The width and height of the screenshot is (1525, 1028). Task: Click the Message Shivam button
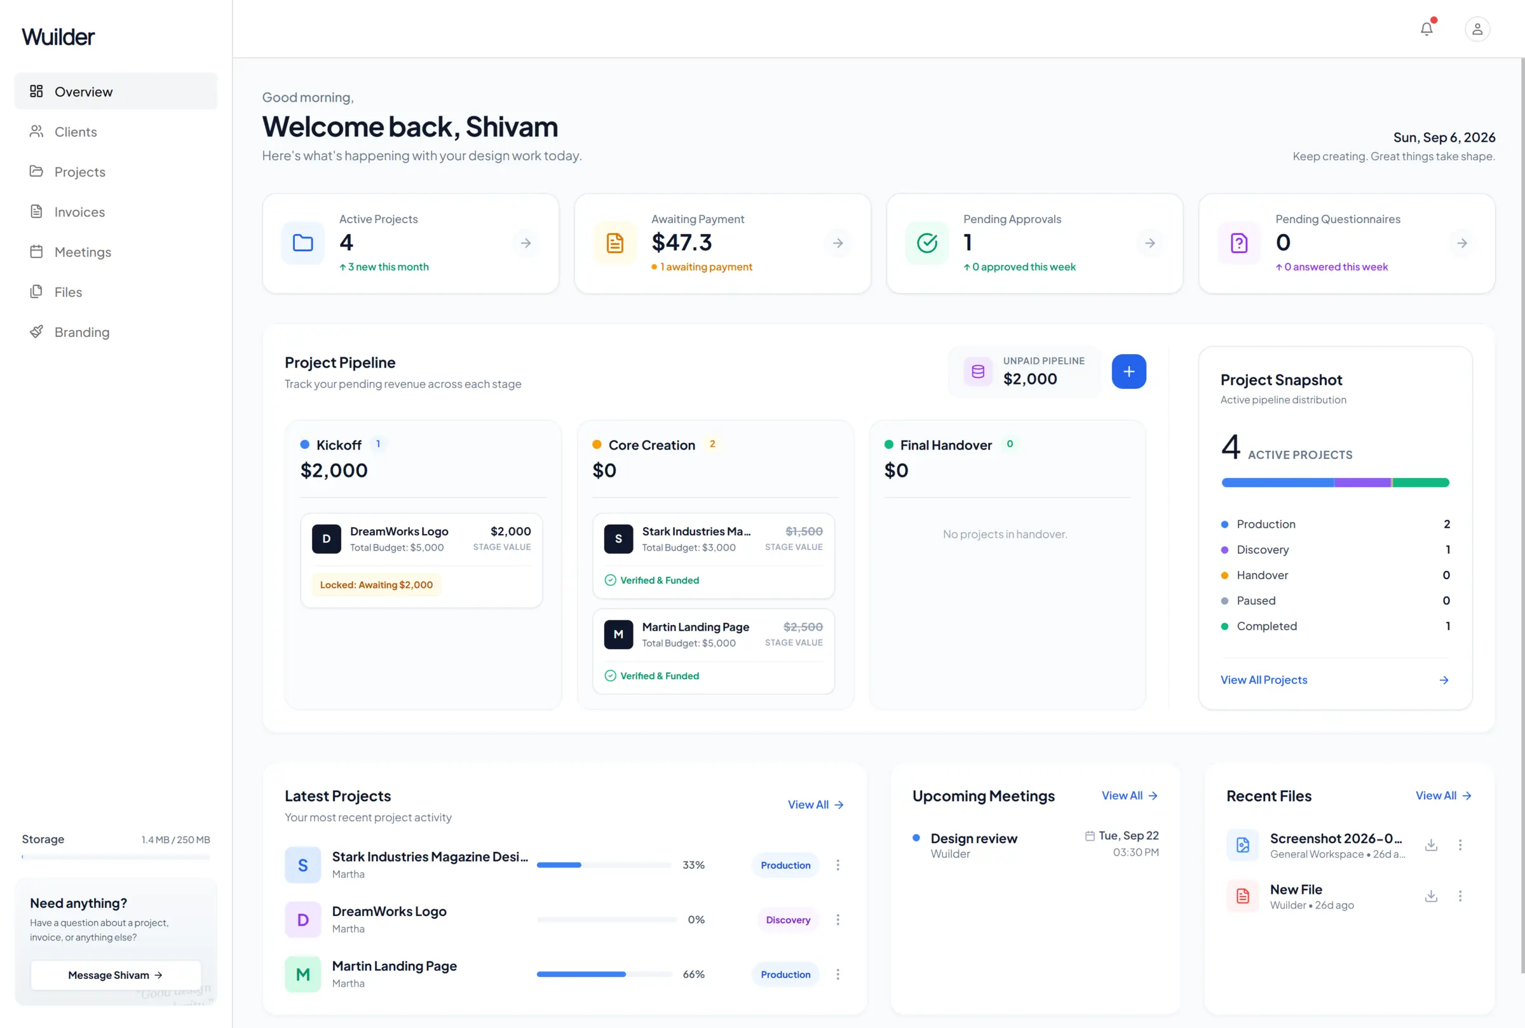[x=116, y=975]
